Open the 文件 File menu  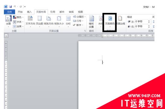pos(9,12)
